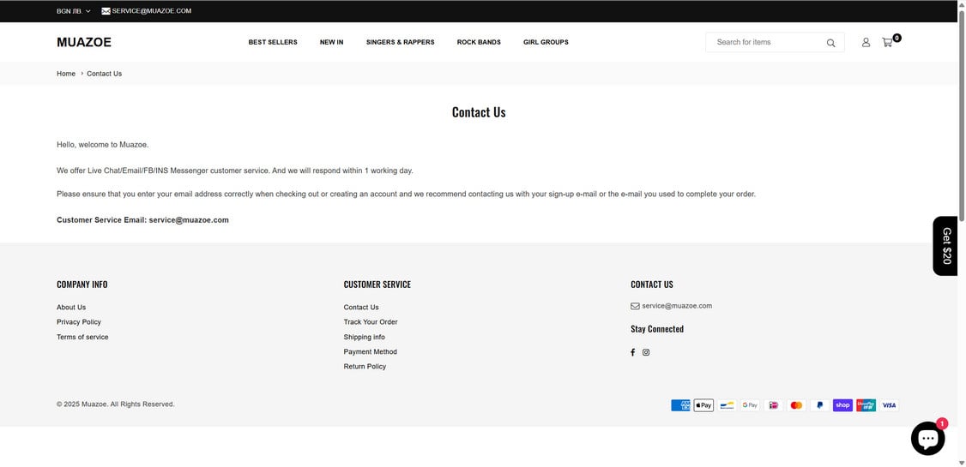Open the Girl Groups menu
Image resolution: width=966 pixels, height=467 pixels.
tap(546, 43)
